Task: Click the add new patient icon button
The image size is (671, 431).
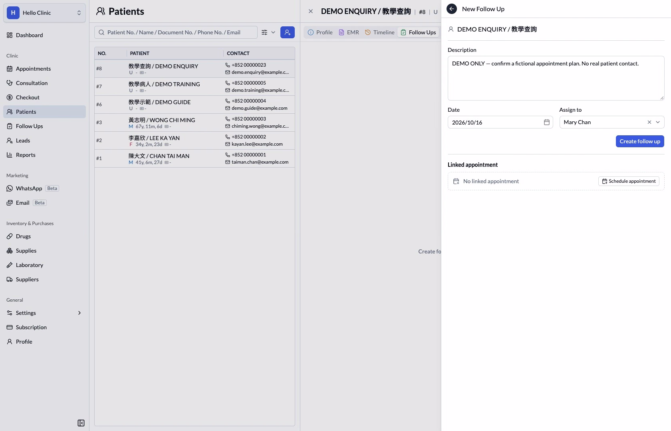Action: (x=288, y=32)
